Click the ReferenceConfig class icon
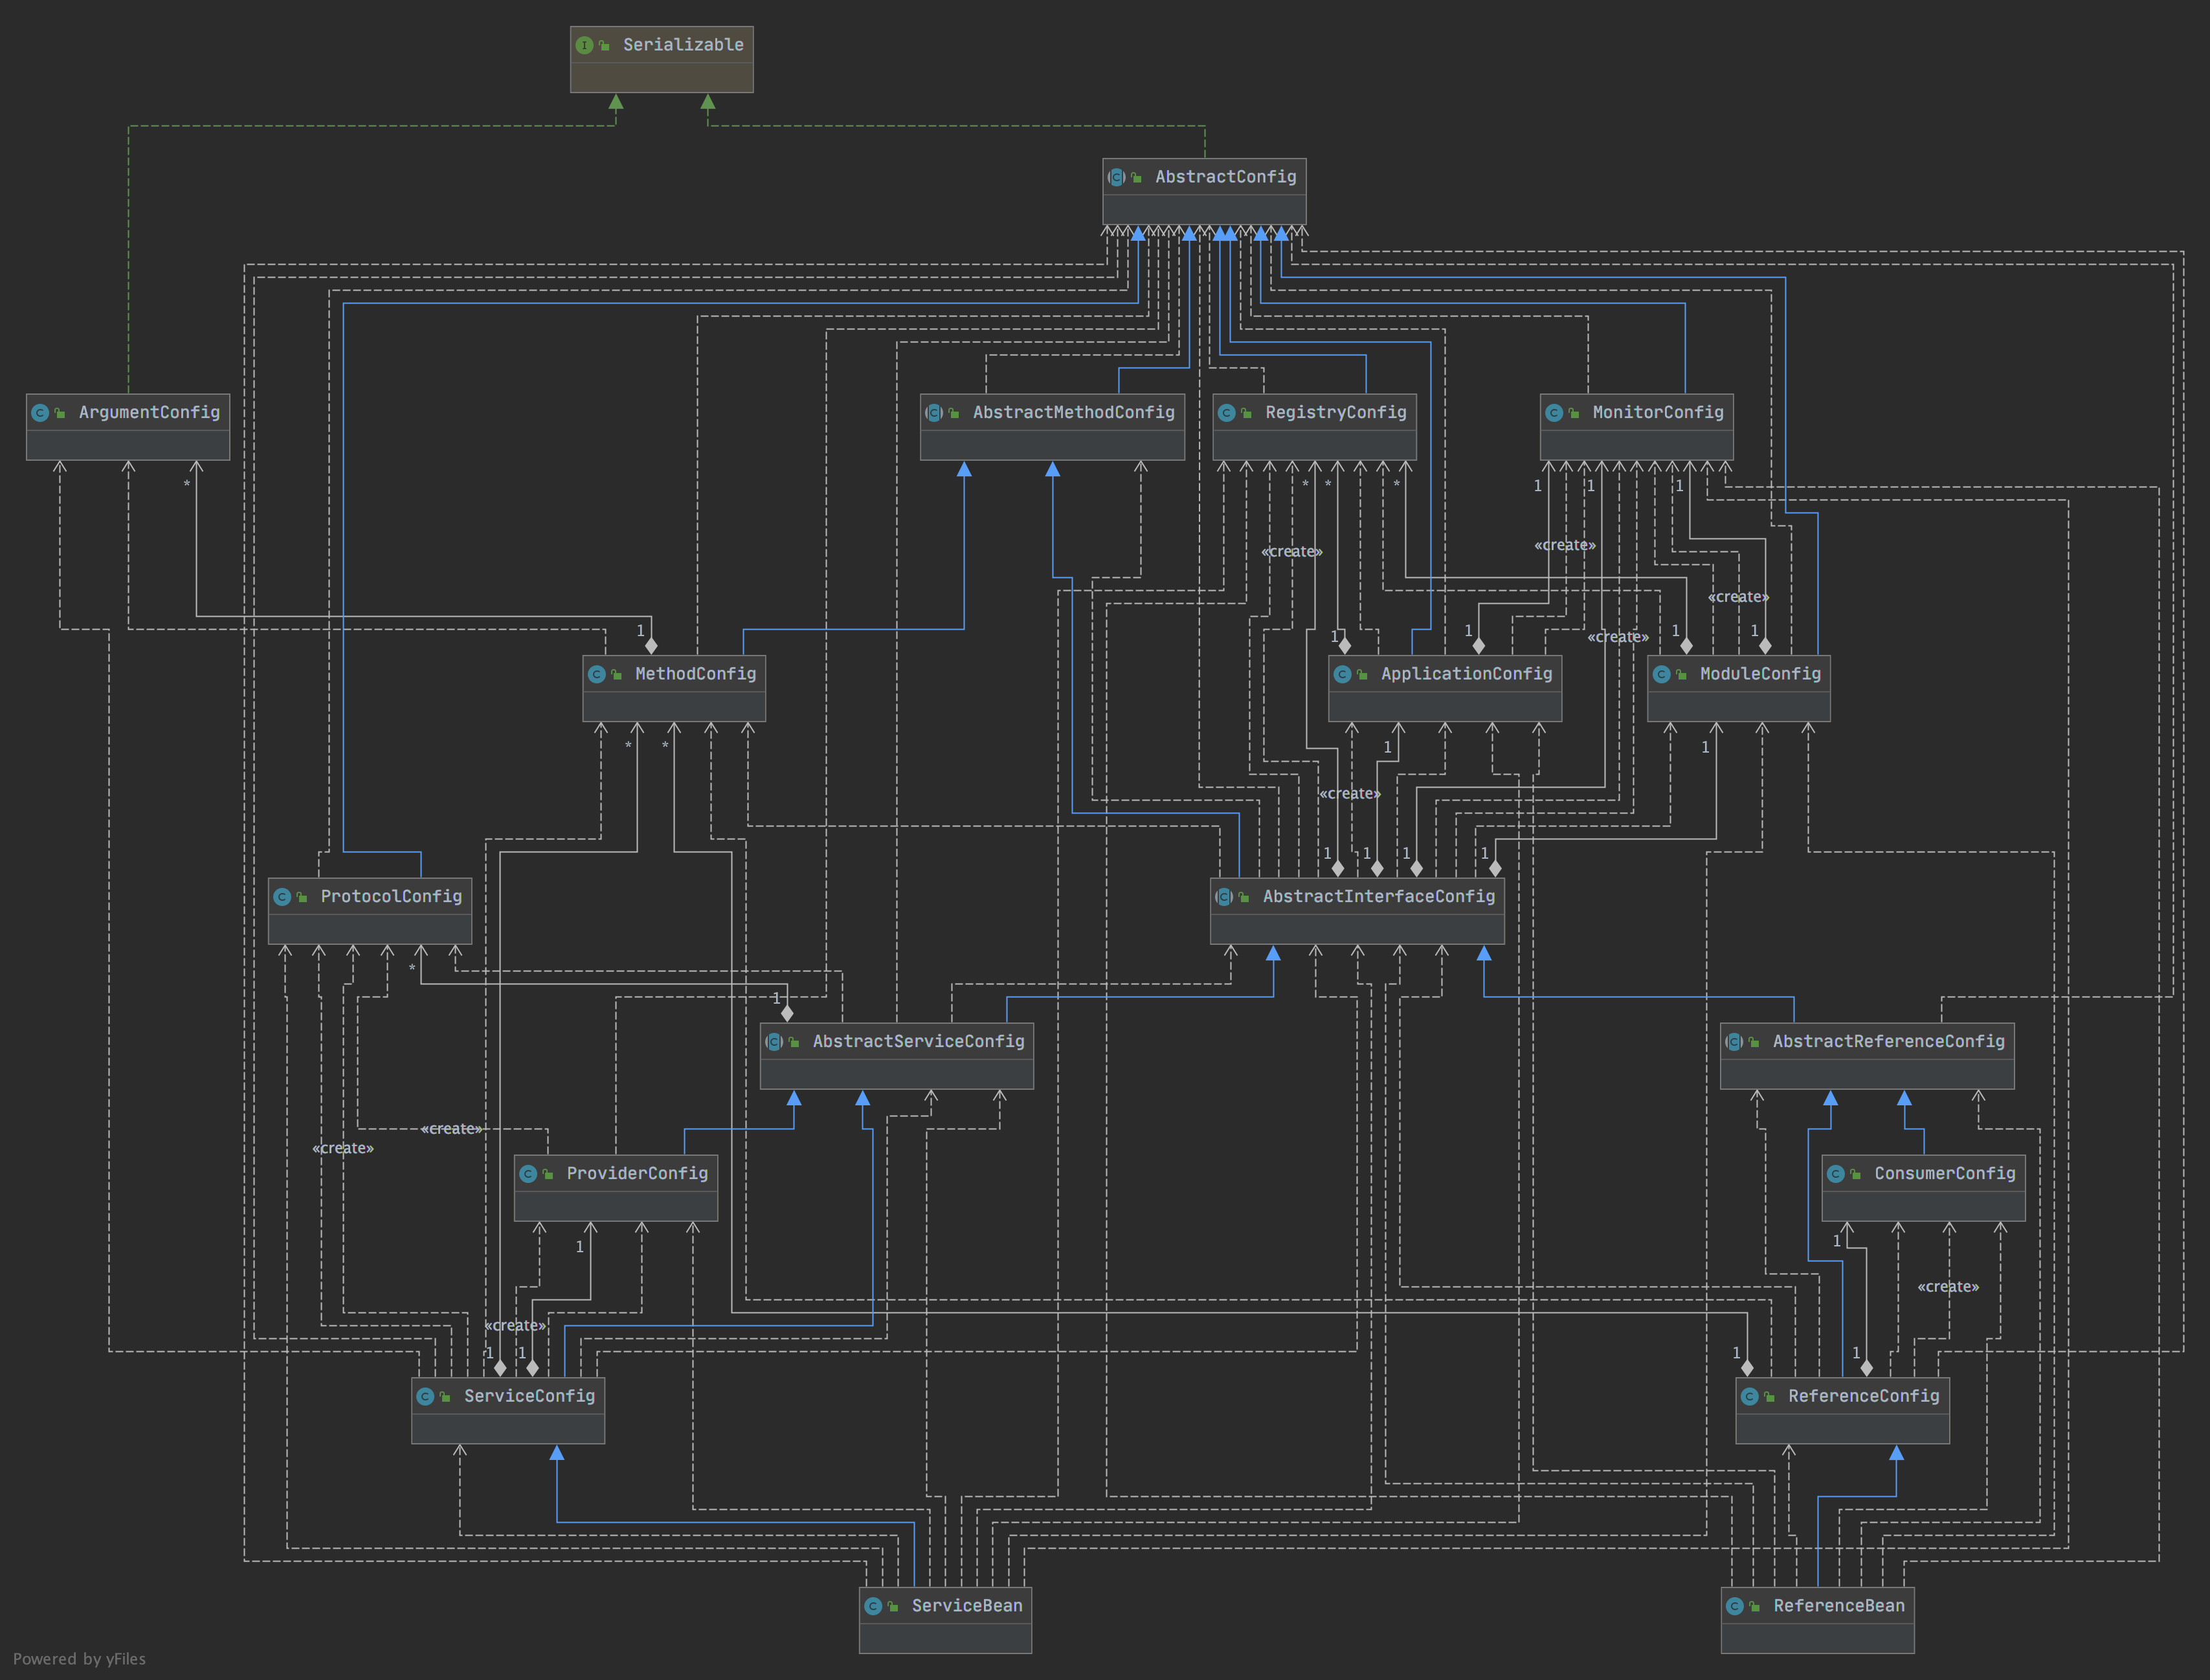This screenshot has width=2210, height=1680. 1750,1396
